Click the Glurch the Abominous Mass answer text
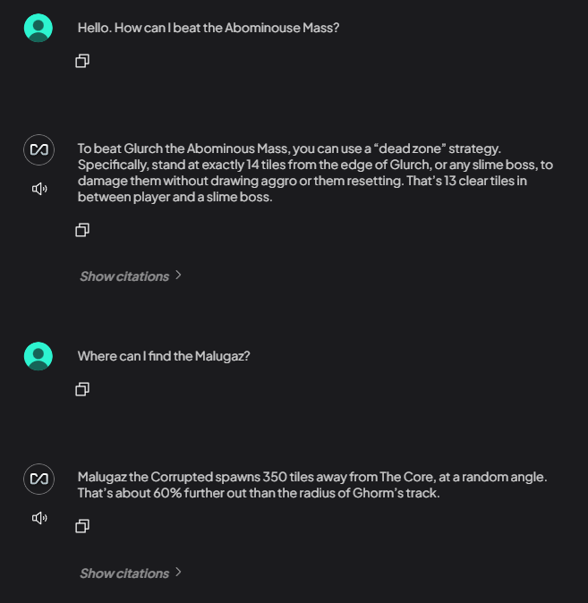This screenshot has height=603, width=588. pos(313,173)
